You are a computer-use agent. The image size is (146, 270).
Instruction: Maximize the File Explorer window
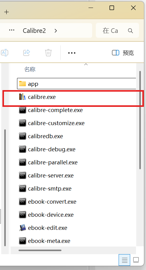(112, 8)
